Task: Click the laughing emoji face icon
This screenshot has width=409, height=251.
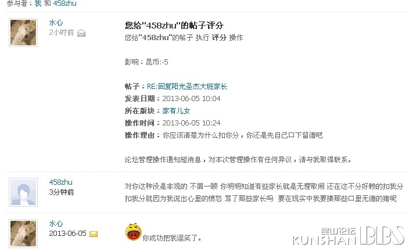Action: [x=133, y=232]
